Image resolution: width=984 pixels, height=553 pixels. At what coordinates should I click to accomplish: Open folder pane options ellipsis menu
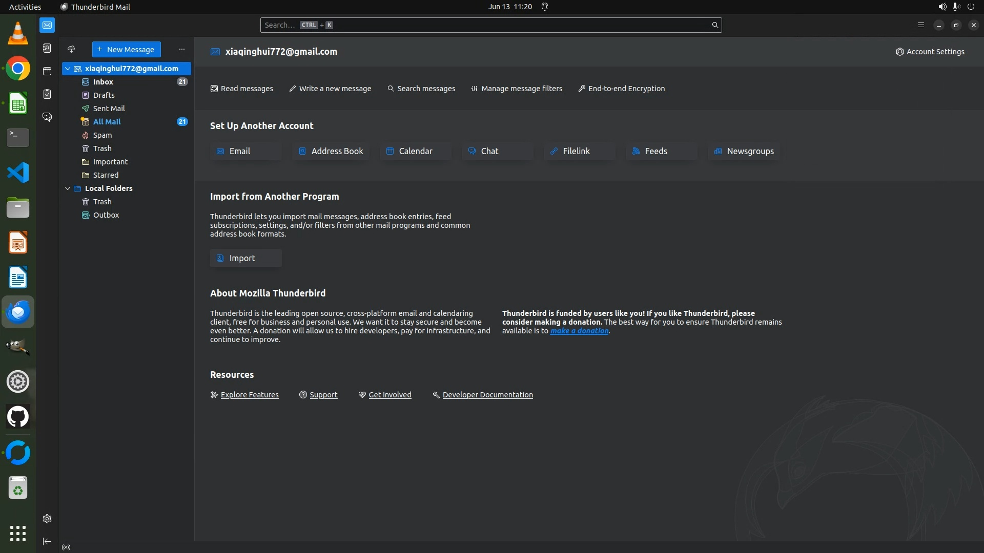coord(181,49)
